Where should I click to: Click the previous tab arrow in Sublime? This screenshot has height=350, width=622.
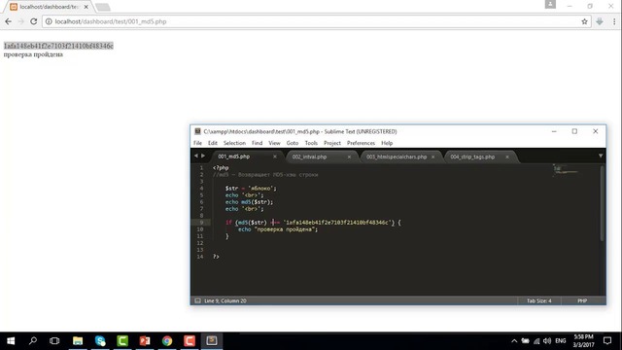(x=196, y=156)
